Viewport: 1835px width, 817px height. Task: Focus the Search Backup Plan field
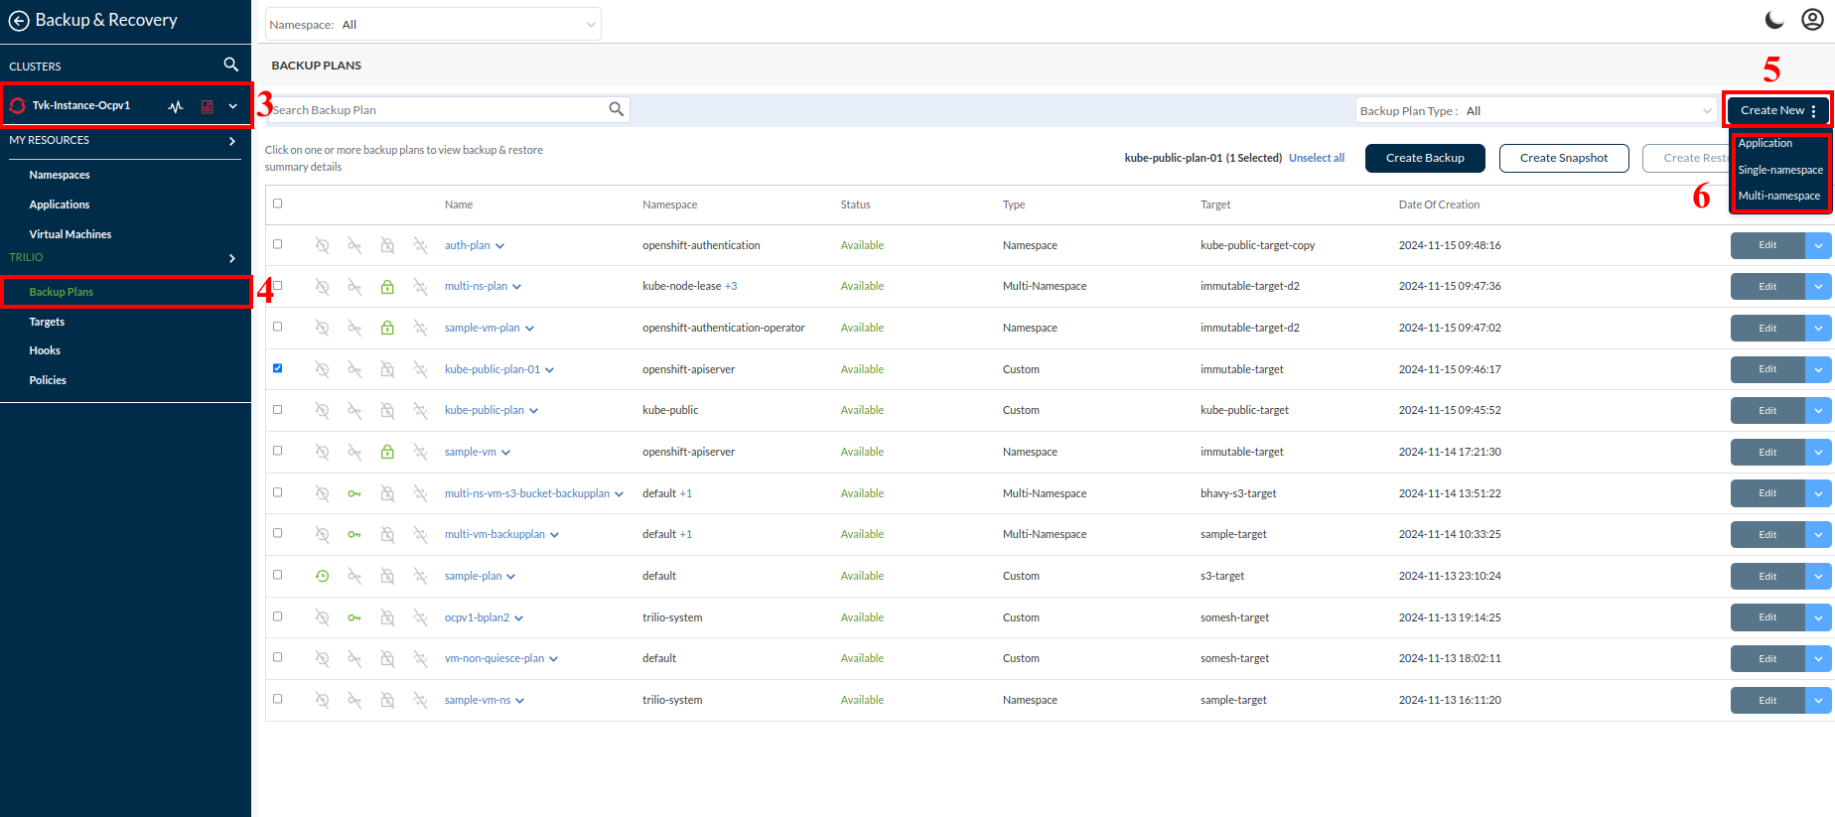tap(437, 110)
